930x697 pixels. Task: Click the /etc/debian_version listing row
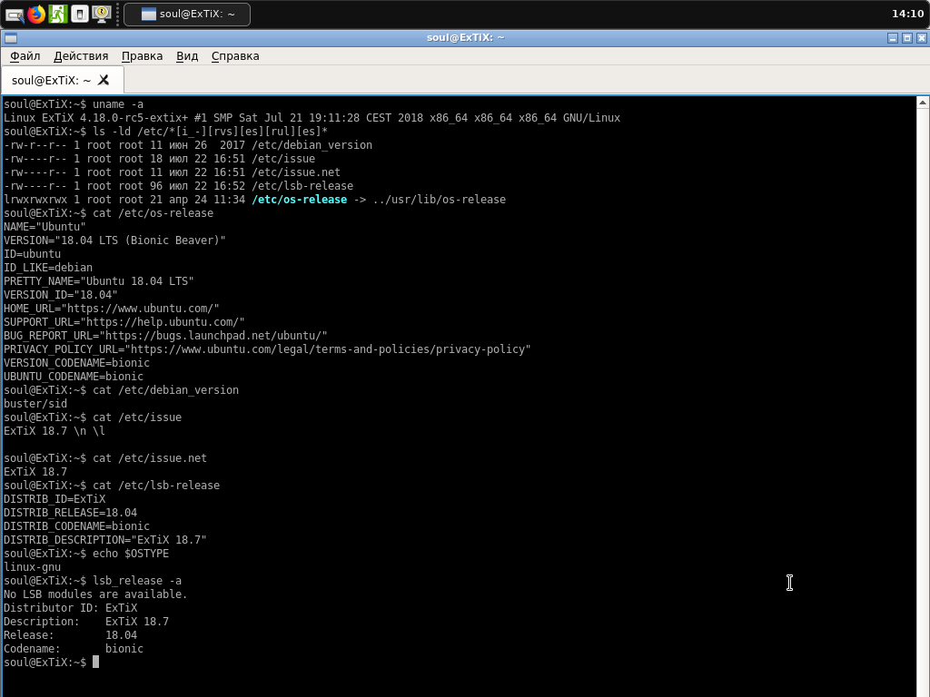click(x=188, y=145)
